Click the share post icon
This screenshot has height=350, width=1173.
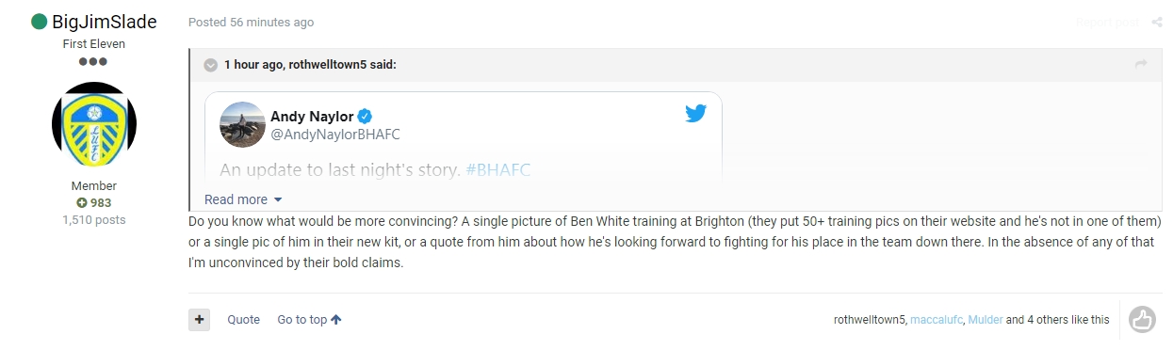click(1156, 23)
